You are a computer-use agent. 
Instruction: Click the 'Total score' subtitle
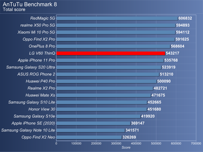coord(14,9)
